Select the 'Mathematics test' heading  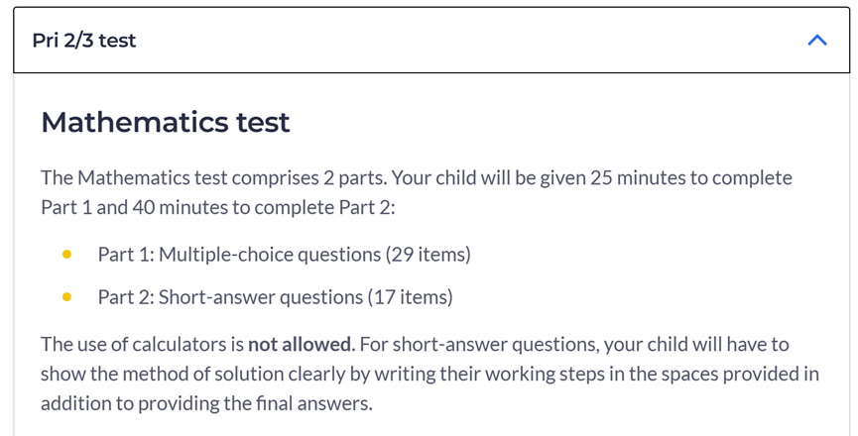[166, 122]
